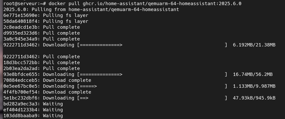
Task: Click the 6.192MB/21.38MB size text
Action: (254, 45)
